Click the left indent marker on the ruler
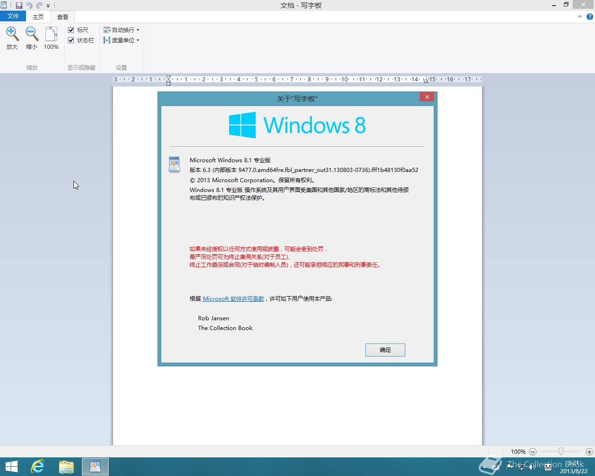Viewport: 595px width, 476px height. tap(168, 79)
